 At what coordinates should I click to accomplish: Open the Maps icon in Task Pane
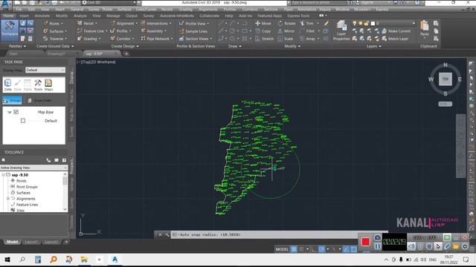[x=48, y=85]
